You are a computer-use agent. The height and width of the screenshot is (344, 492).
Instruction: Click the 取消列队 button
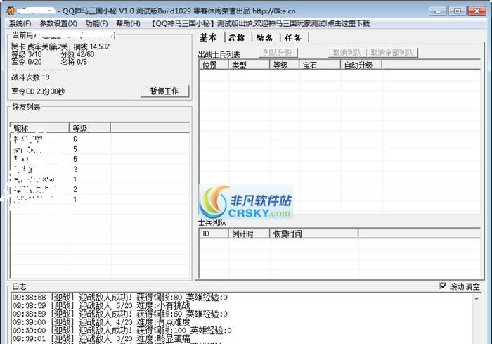pos(347,53)
